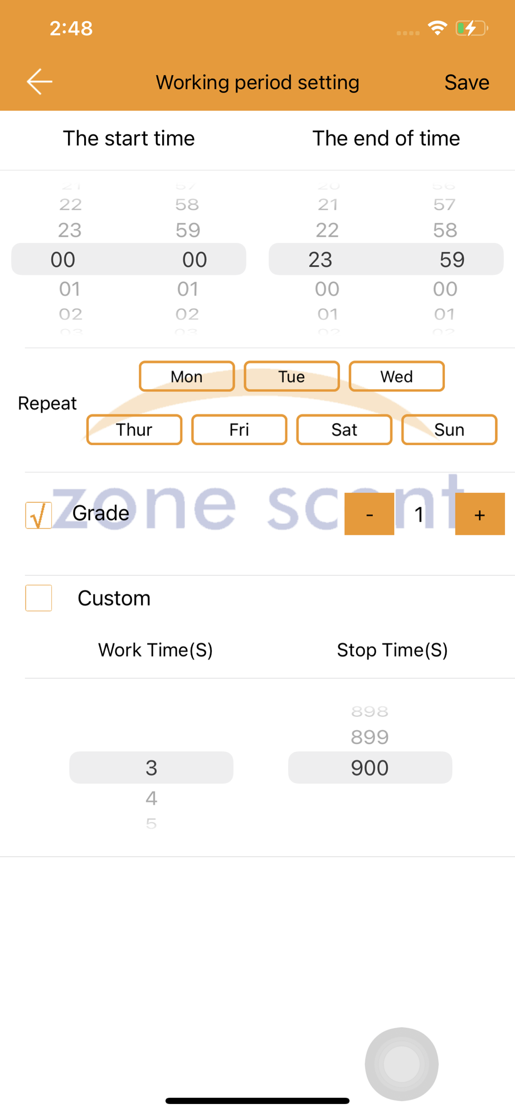Pick hour 22 in end time picker
Viewport: 515px width, 1114px height.
coord(327,230)
